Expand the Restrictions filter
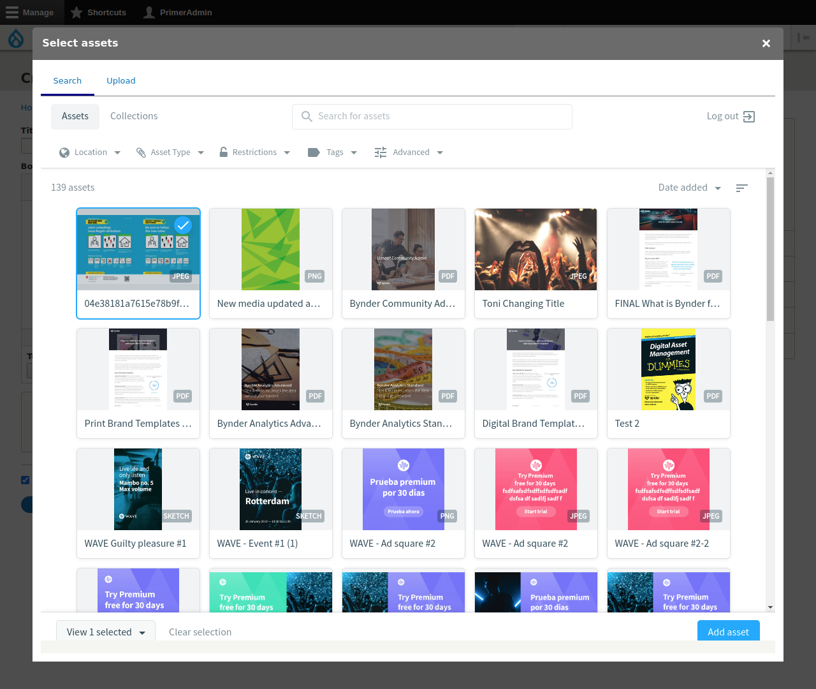Screen dimensions: 816x689 [254, 152]
